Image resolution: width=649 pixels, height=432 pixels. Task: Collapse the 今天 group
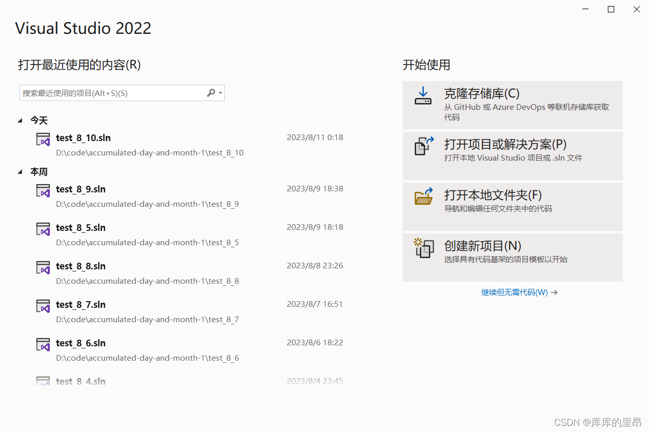[20, 121]
